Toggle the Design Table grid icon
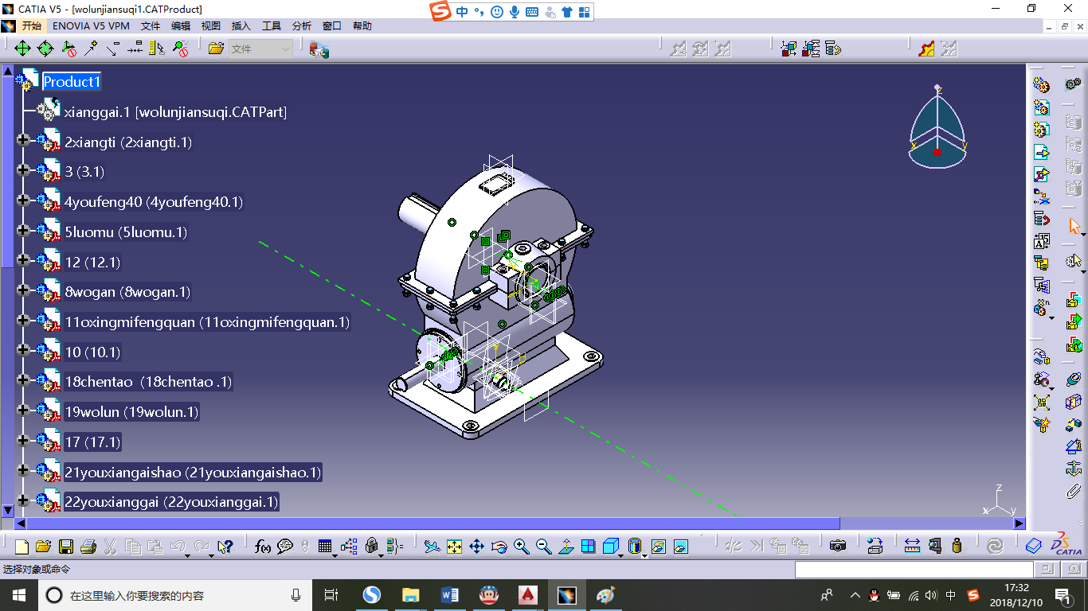Screen dimensions: 1088x611 pos(324,547)
